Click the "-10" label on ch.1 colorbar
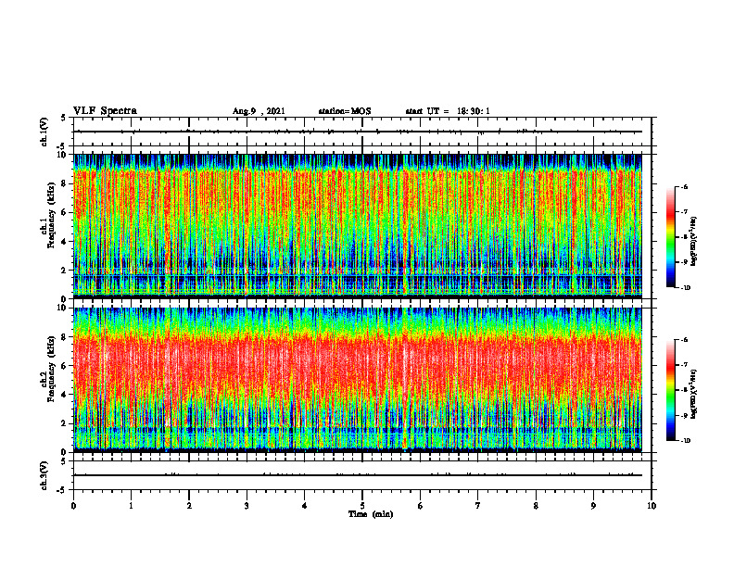The height and width of the screenshot is (567, 734). 686,288
